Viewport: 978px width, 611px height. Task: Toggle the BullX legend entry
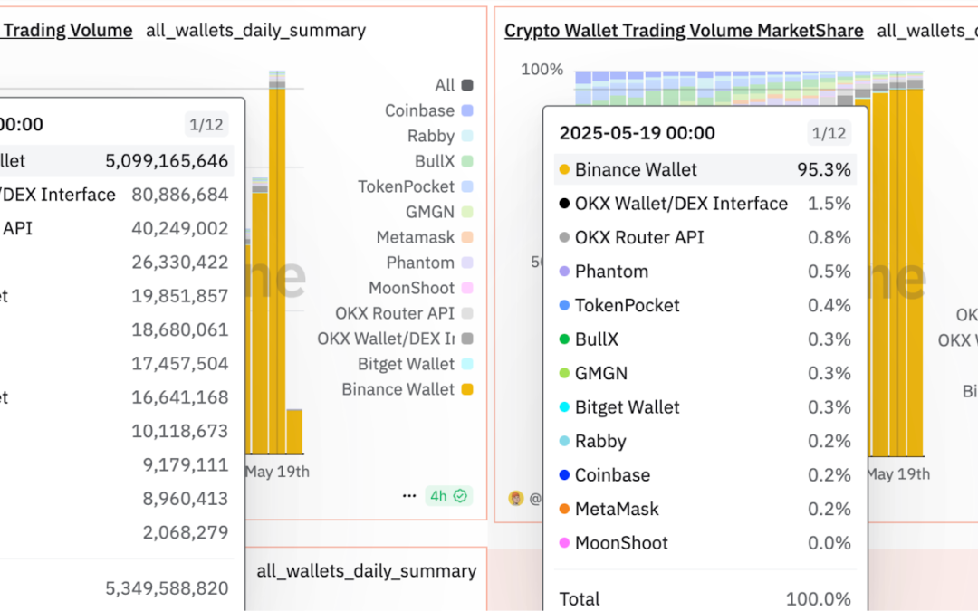(444, 161)
